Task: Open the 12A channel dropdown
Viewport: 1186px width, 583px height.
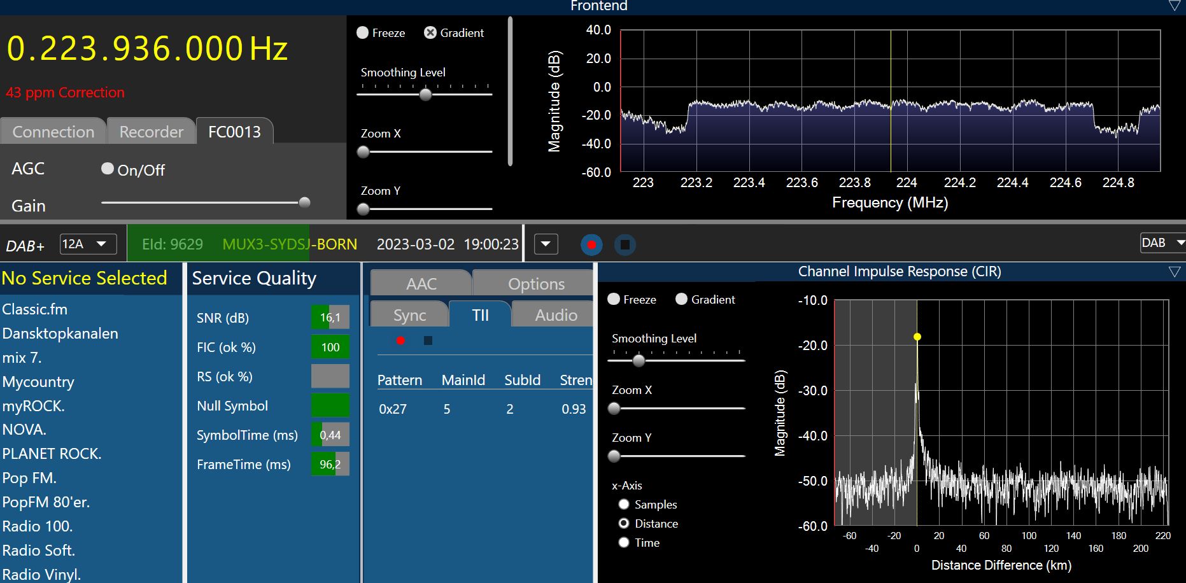Action: [x=88, y=244]
